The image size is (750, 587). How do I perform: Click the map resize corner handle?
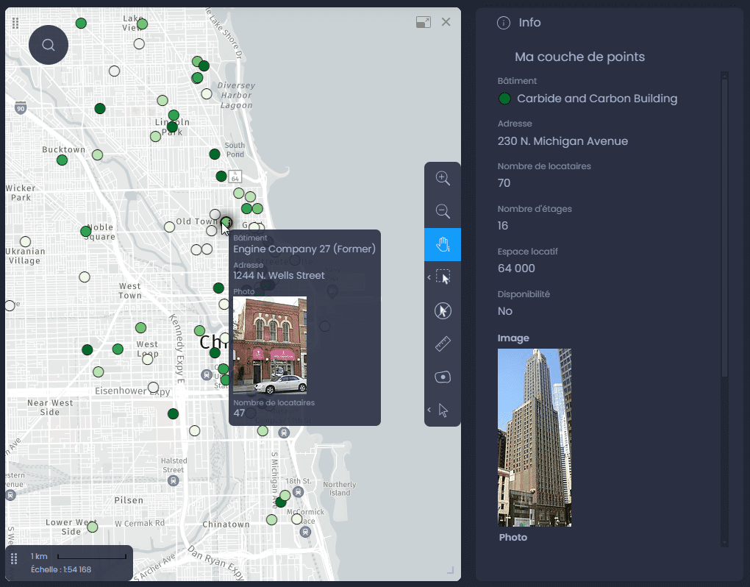(450, 570)
